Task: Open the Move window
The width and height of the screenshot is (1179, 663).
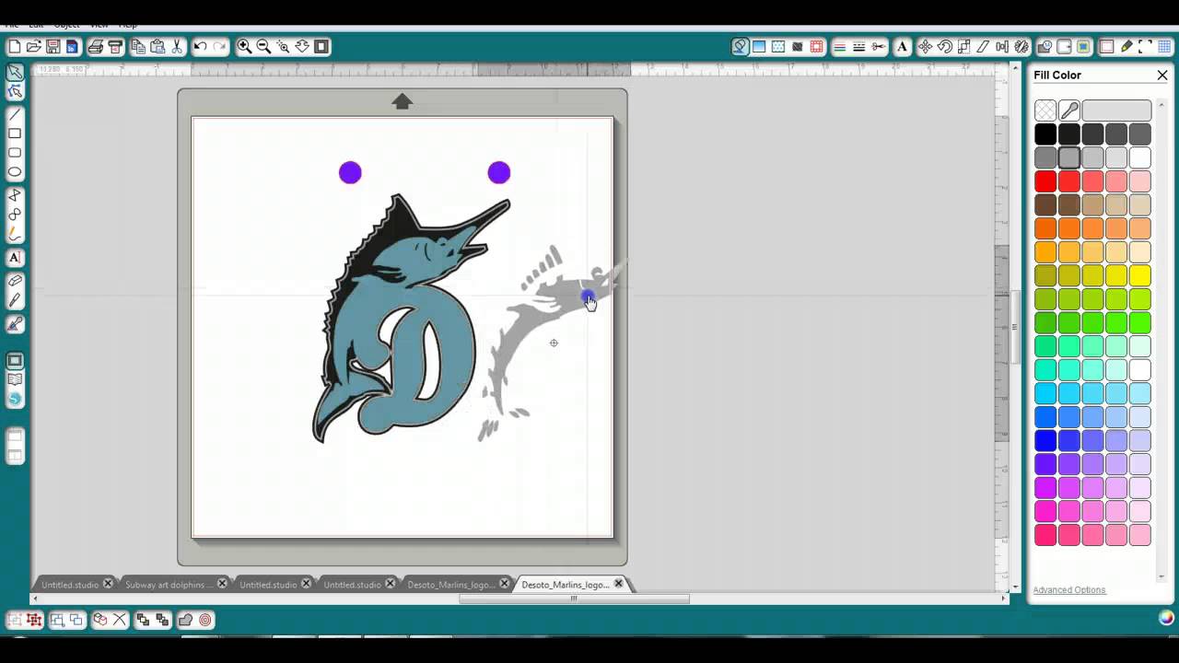Action: coord(925,46)
